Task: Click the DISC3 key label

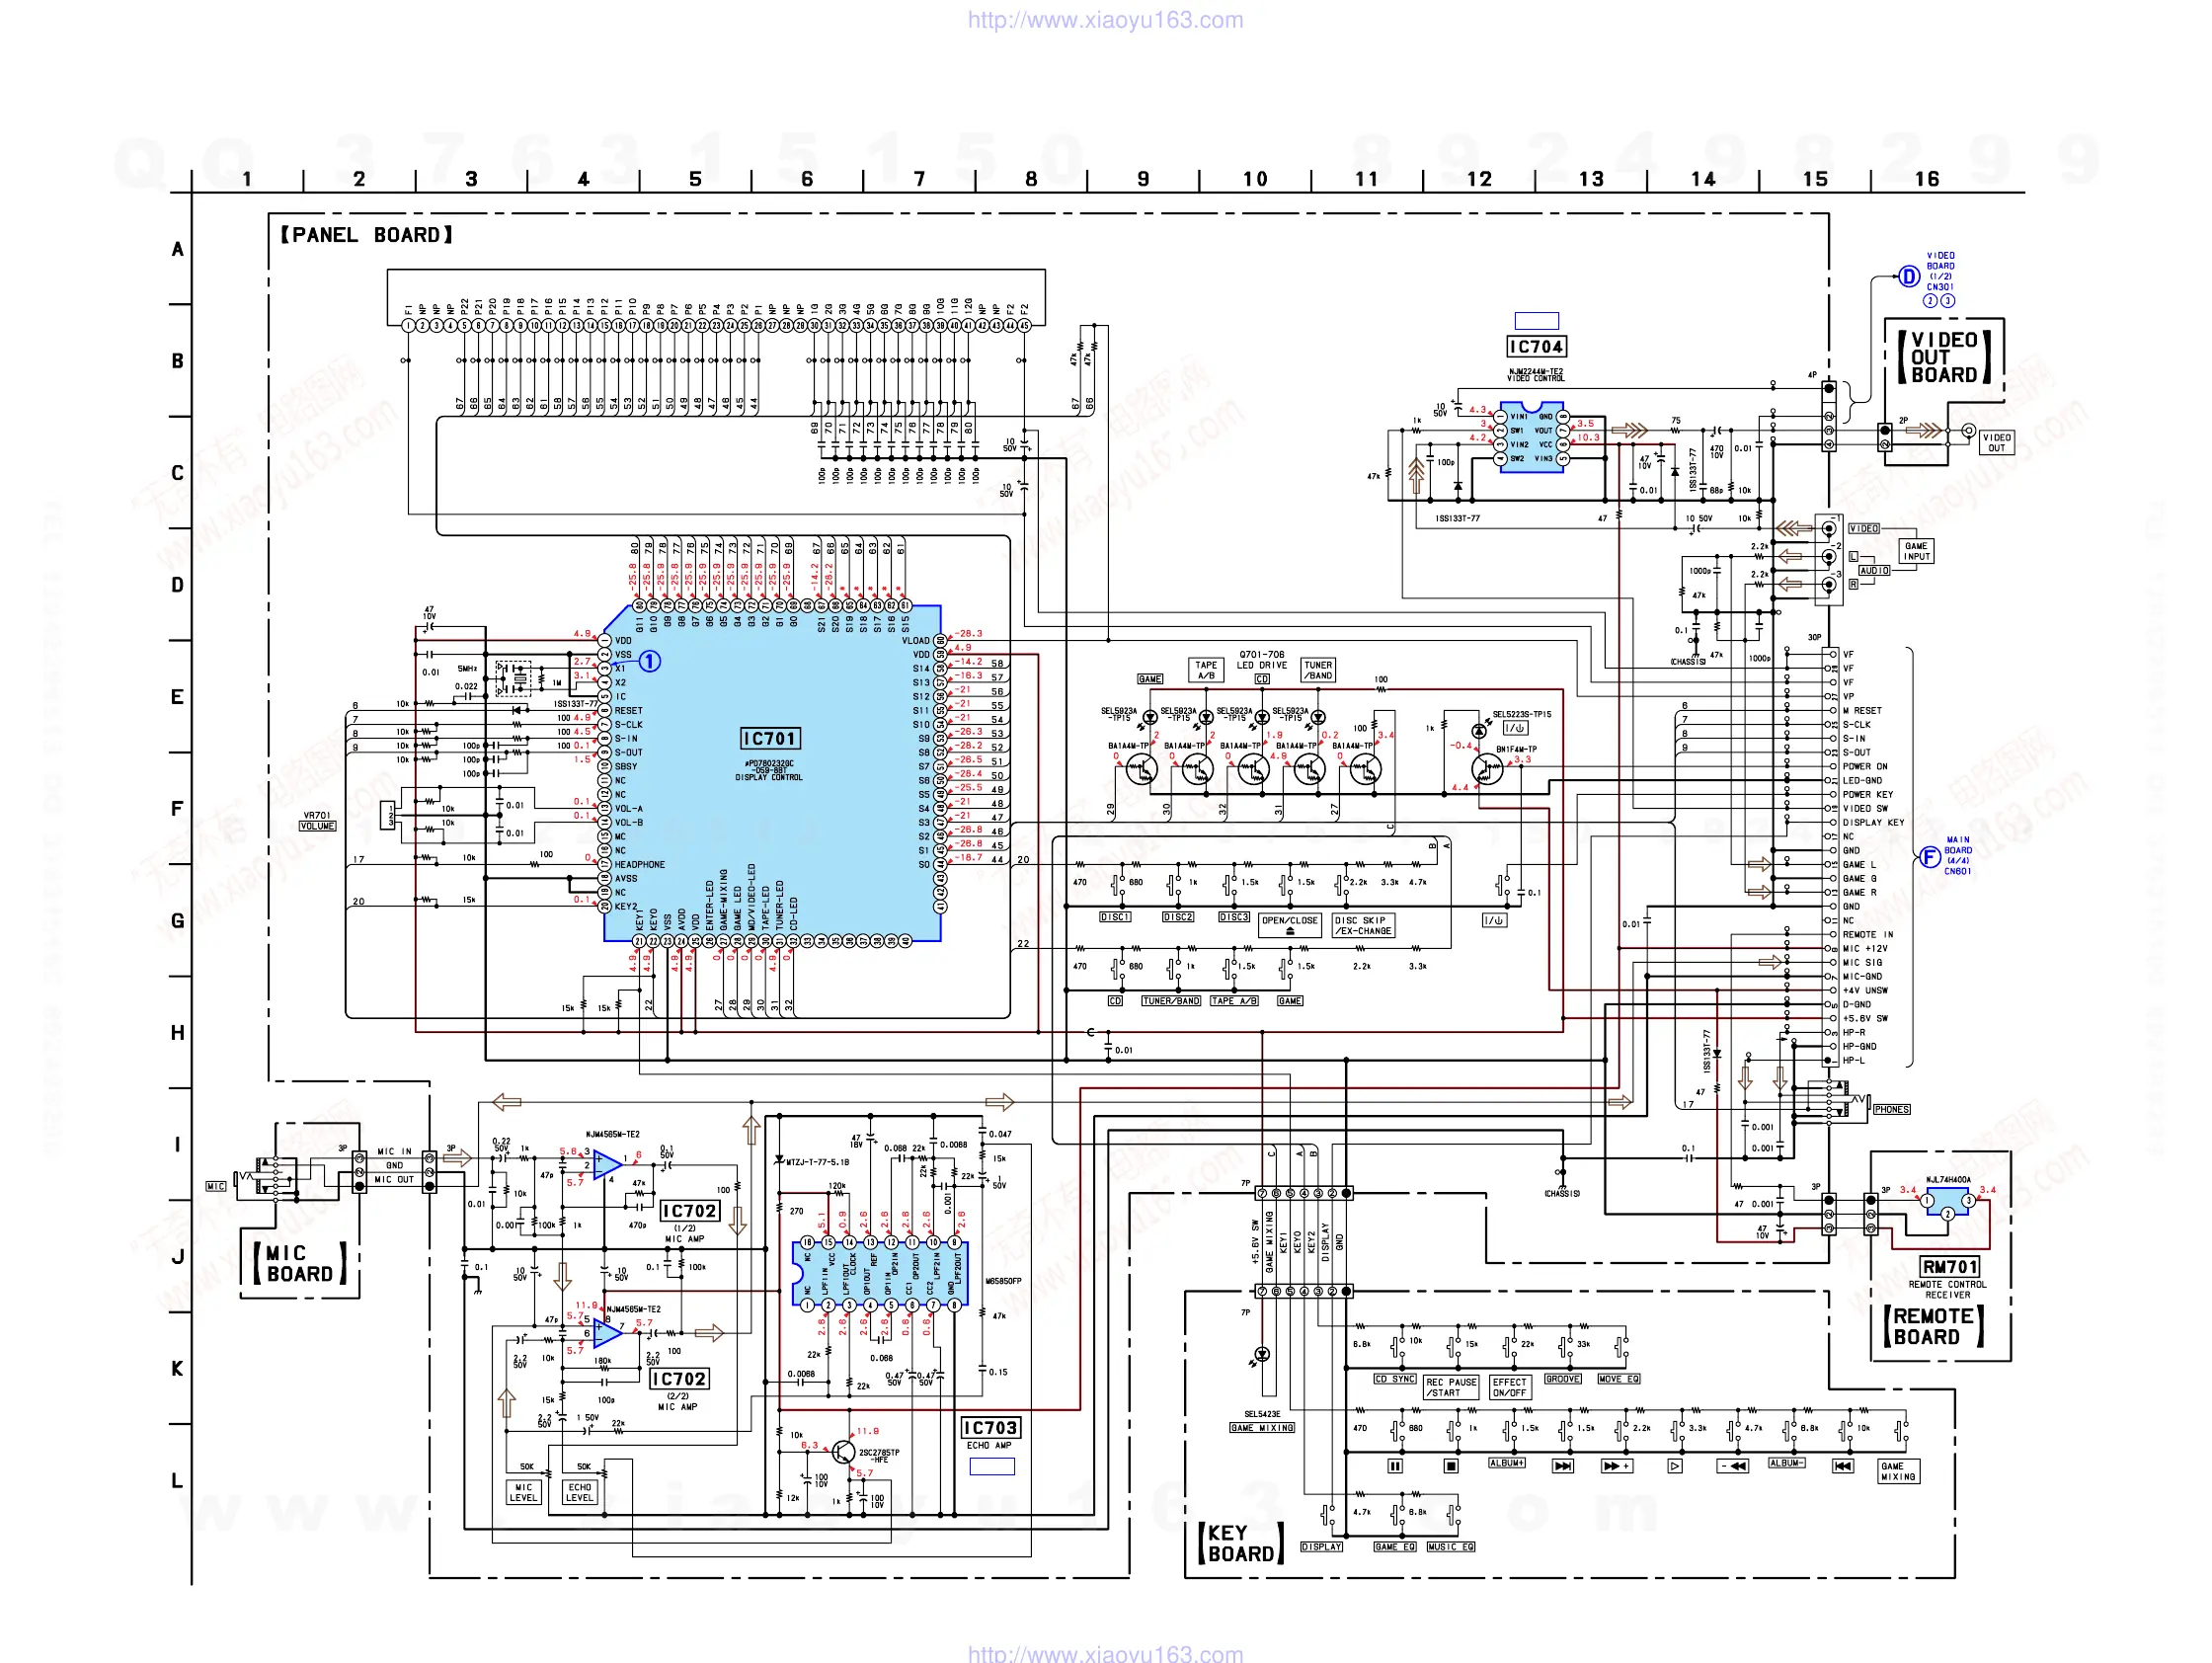Action: point(1234,917)
